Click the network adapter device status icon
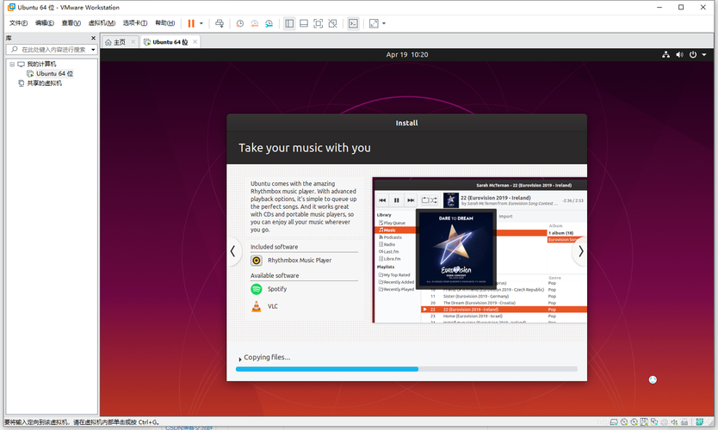The height and width of the screenshot is (430, 718). 654,421
